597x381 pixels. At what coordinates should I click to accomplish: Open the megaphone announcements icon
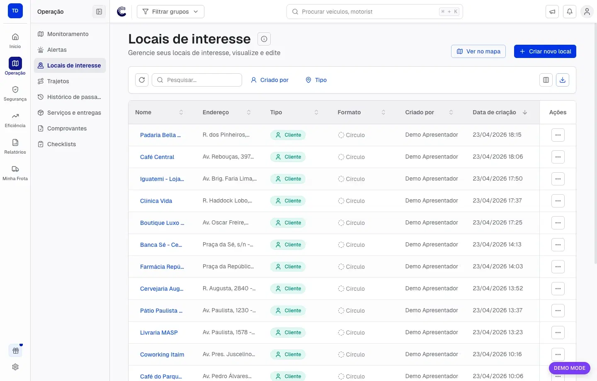(x=552, y=12)
